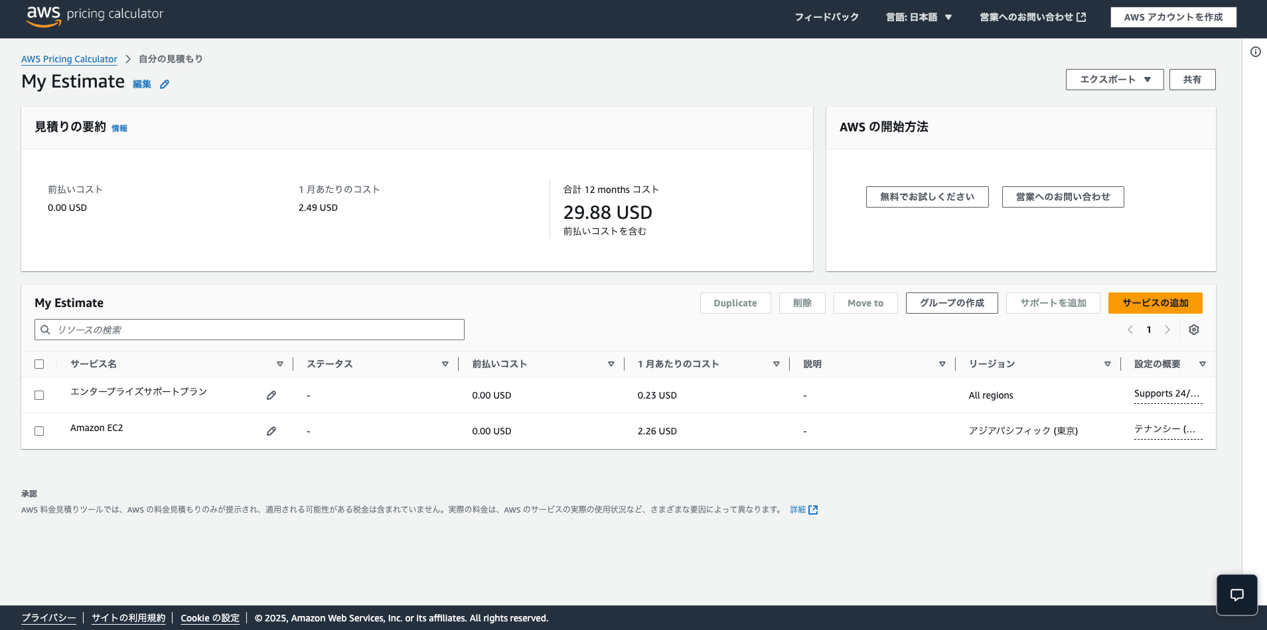This screenshot has height=630, width=1267.
Task: Sort by ステータス column arrow
Action: pyautogui.click(x=445, y=364)
